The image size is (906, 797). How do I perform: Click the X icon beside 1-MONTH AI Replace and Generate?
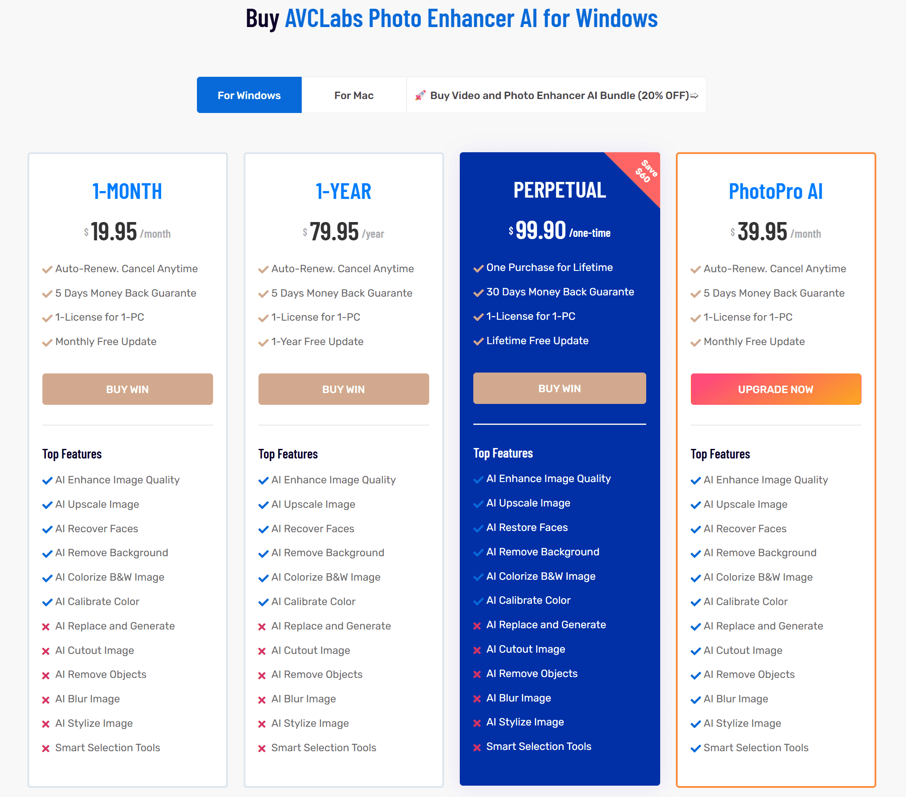tap(46, 627)
